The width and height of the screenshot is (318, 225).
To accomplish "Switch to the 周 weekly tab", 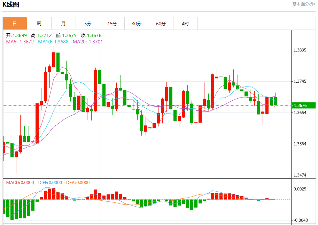I will point(39,24).
